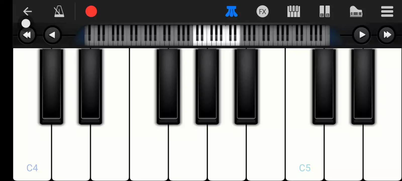Image resolution: width=402 pixels, height=181 pixels.
Task: Open the FX effects settings
Action: pyautogui.click(x=263, y=12)
